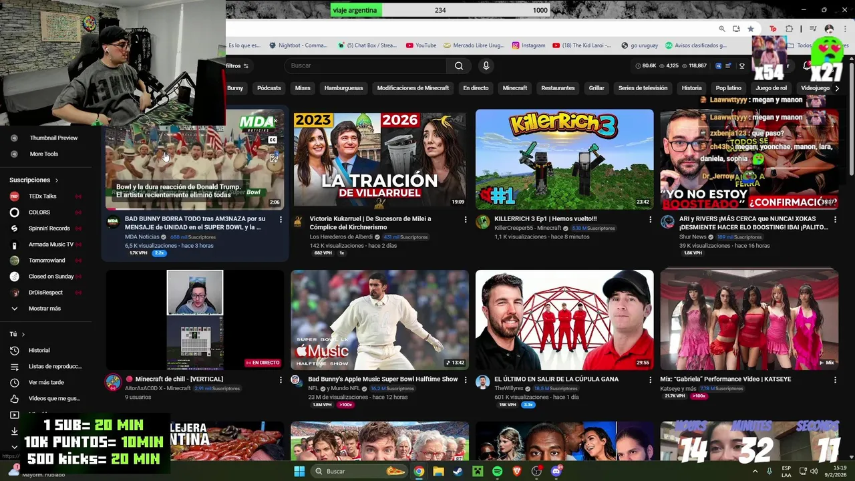Open More Tools in sidebar
The image size is (855, 481).
[x=45, y=154]
